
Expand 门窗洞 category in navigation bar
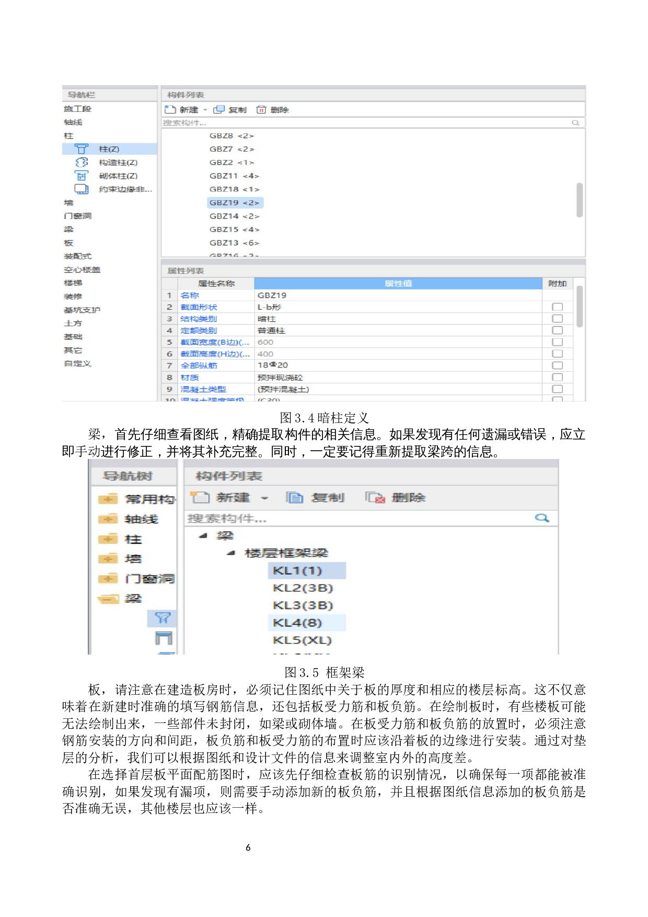(x=77, y=216)
